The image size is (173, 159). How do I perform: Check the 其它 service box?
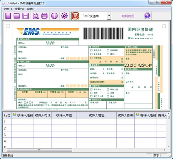click(108, 54)
